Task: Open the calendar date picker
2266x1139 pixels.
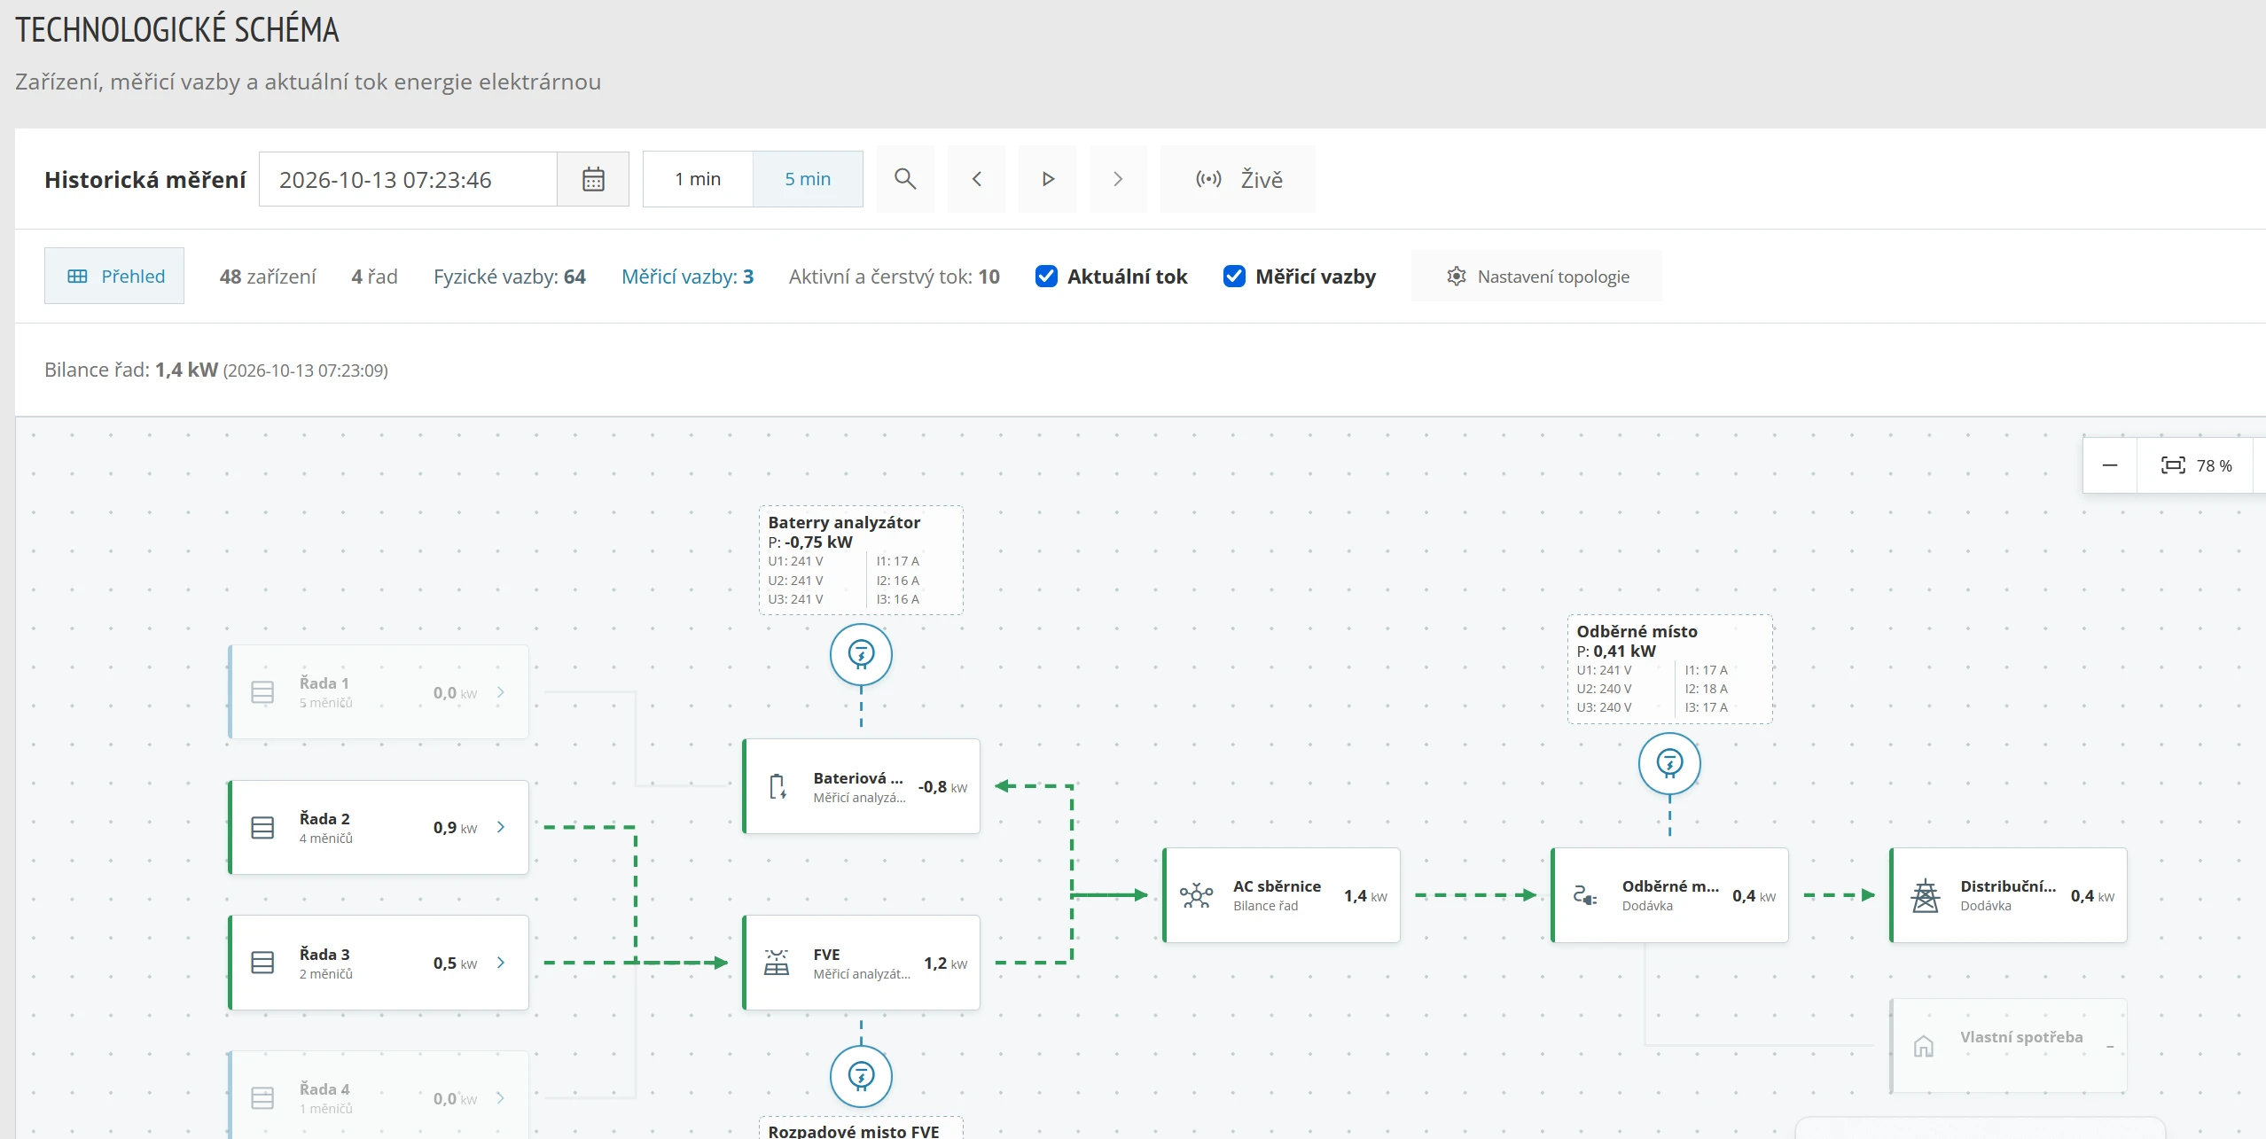Action: pos(593,179)
